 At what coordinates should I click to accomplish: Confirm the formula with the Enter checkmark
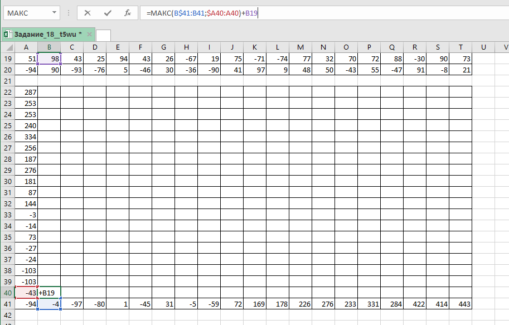[108, 12]
